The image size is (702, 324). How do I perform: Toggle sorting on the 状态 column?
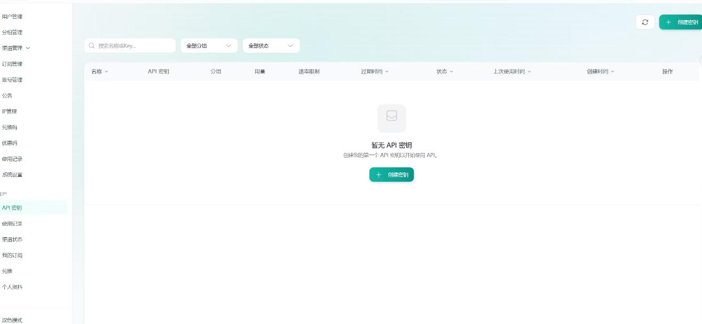pyautogui.click(x=444, y=71)
